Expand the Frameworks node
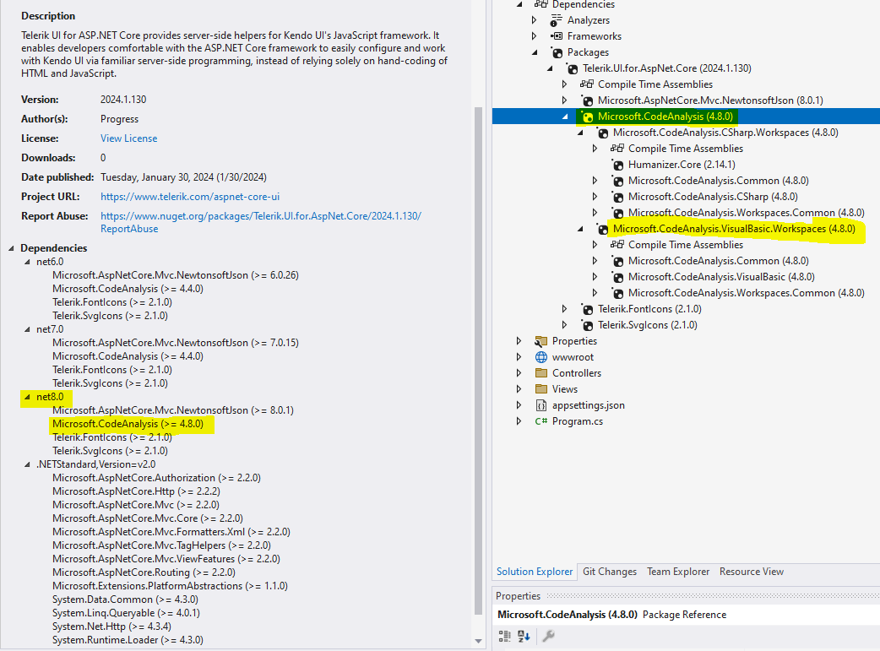Image resolution: width=880 pixels, height=651 pixels. tap(534, 36)
